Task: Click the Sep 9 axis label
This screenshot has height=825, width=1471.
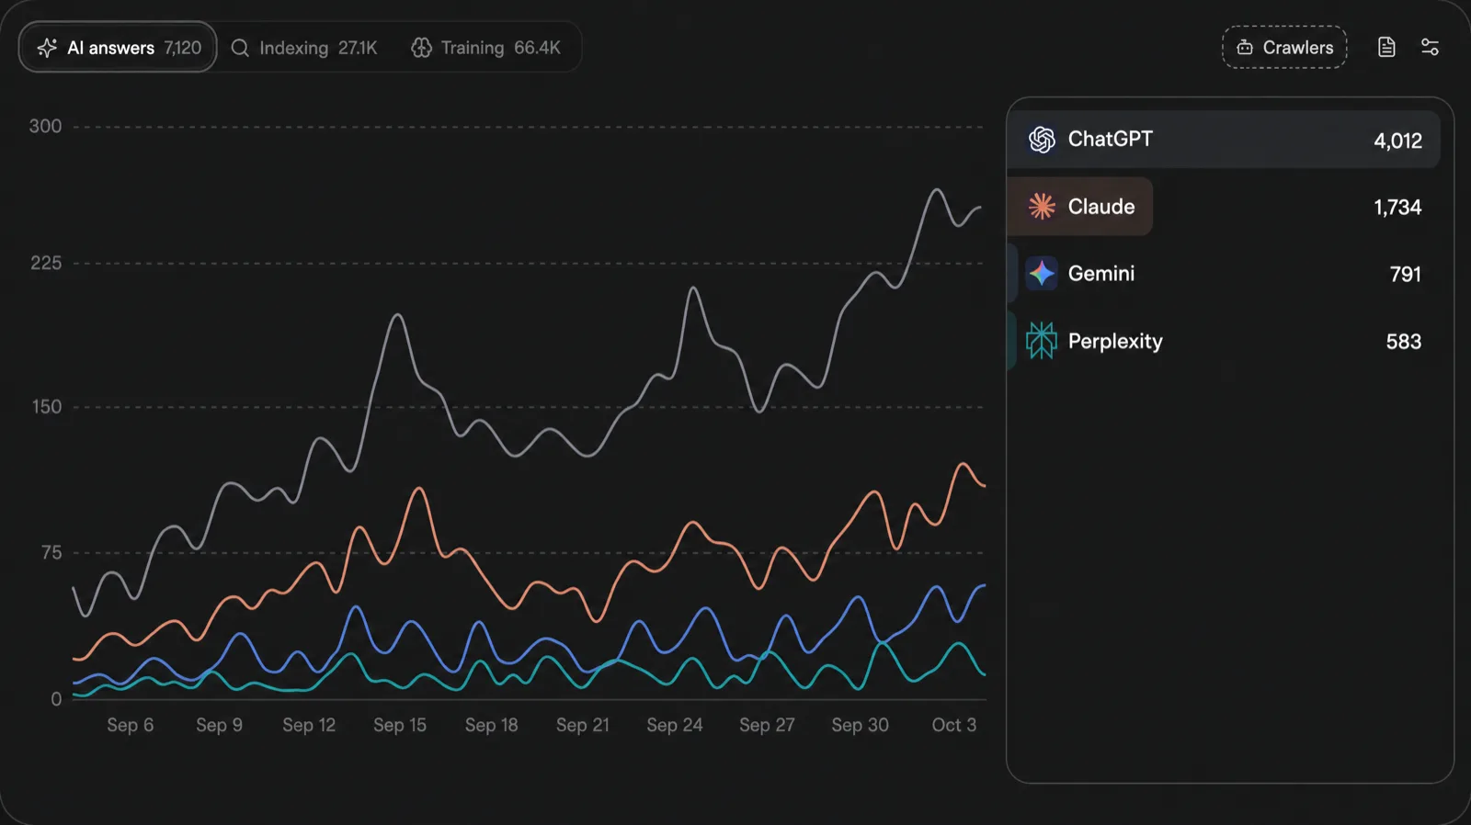Action: pyautogui.click(x=220, y=725)
